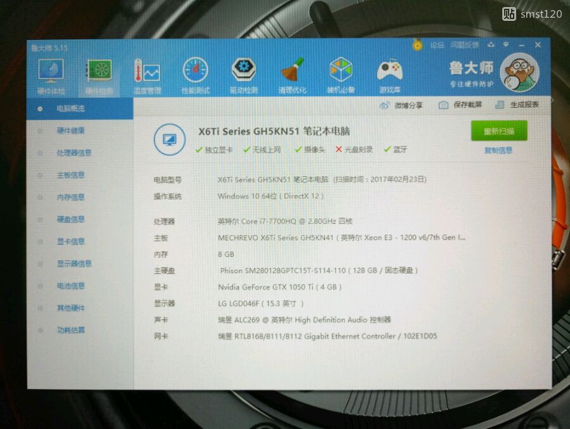Click the 电脑型号 row label
This screenshot has height=429, width=570.
tap(168, 180)
